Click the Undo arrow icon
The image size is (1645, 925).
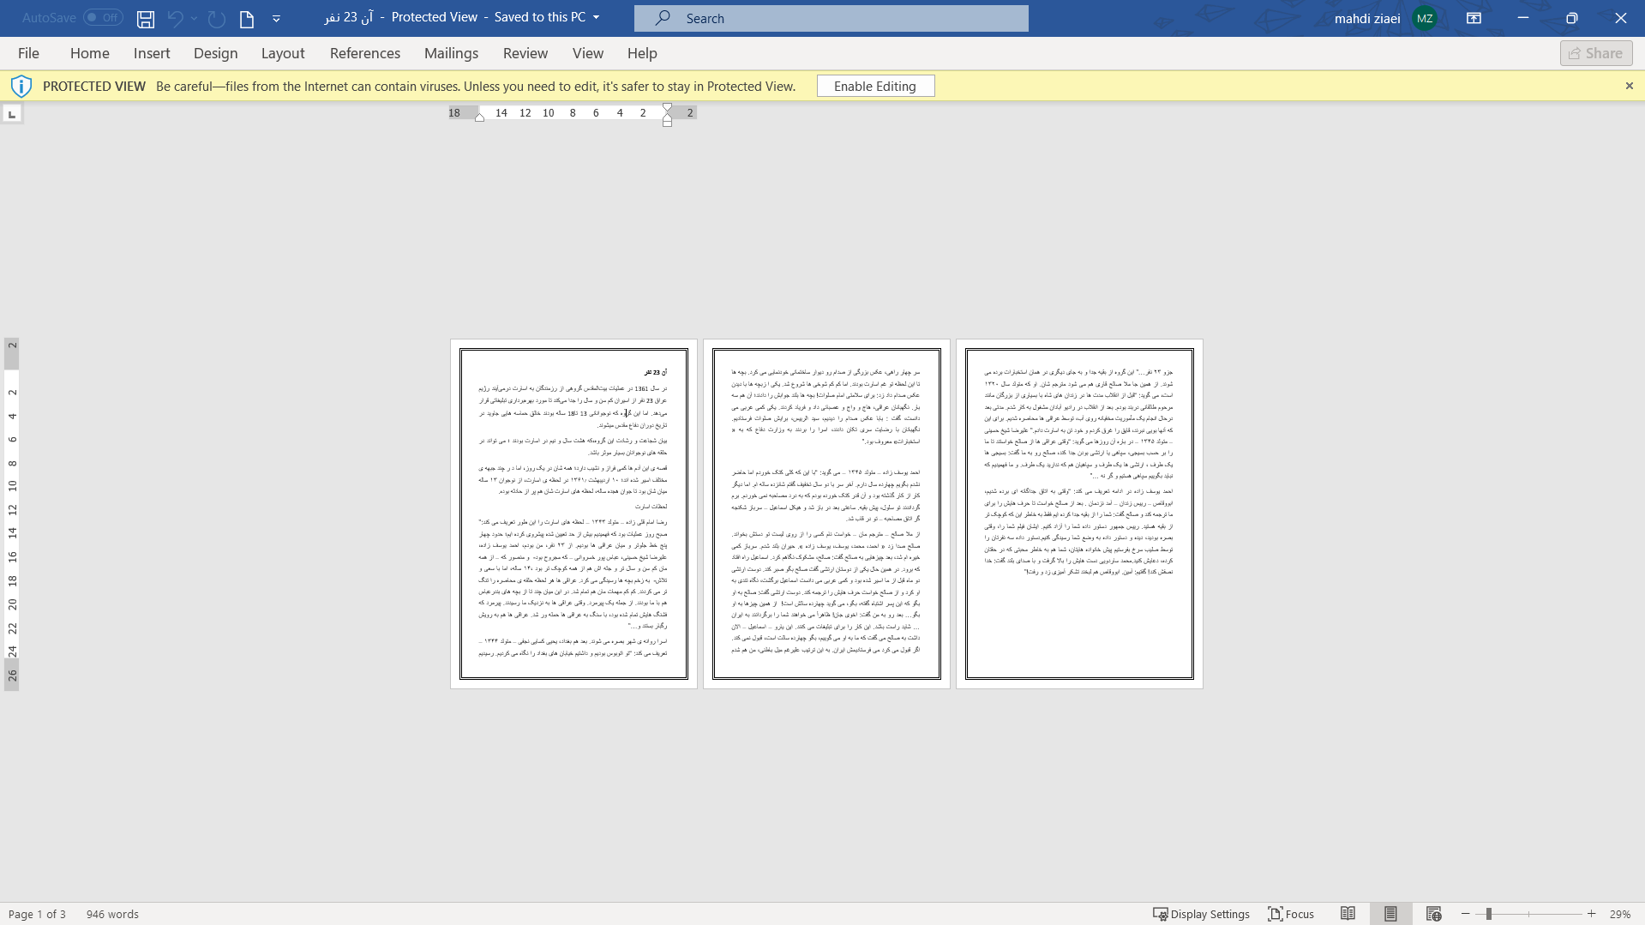175,18
